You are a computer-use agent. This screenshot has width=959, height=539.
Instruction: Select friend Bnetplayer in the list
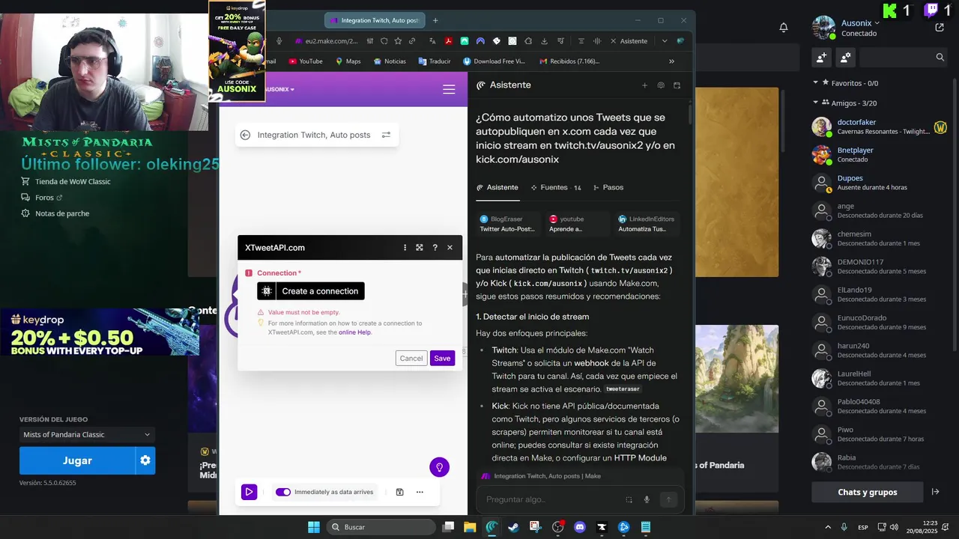[880, 154]
